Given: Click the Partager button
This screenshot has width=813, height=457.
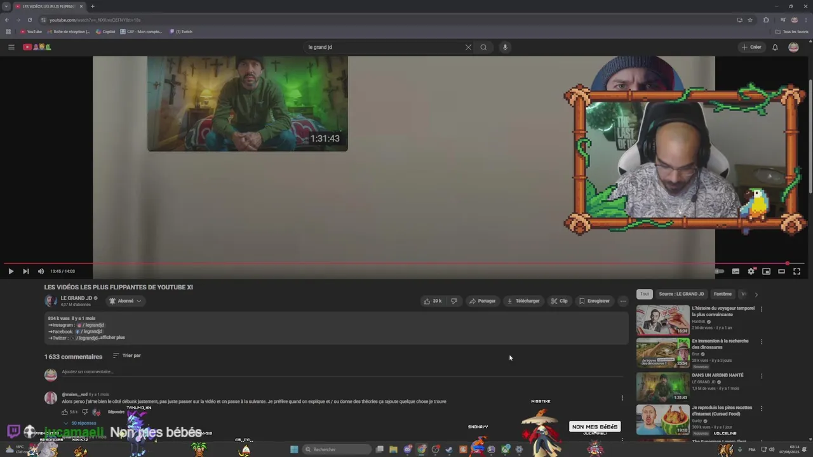Looking at the screenshot, I should tap(482, 301).
